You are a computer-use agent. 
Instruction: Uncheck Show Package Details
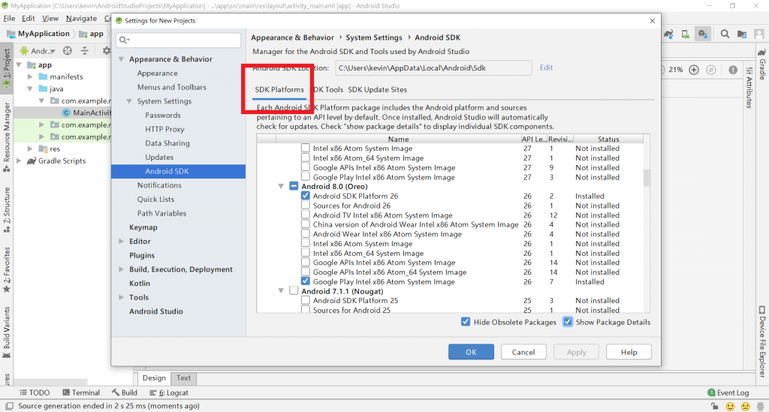(x=568, y=322)
